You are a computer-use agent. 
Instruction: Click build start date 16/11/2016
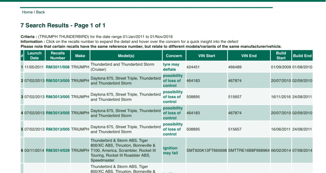point(281,97)
